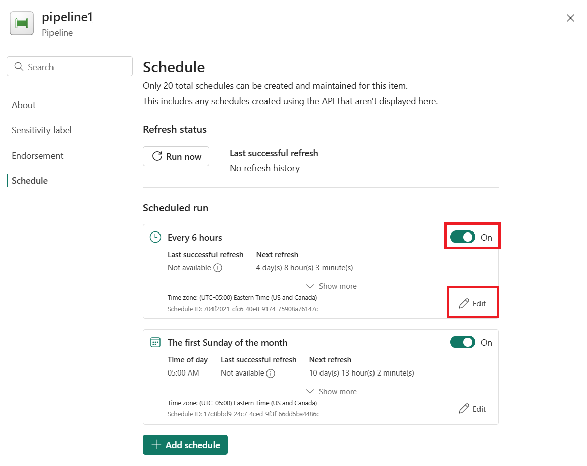Click the green pipeline1 item icon
Image resolution: width=587 pixels, height=466 pixels.
coord(22,23)
